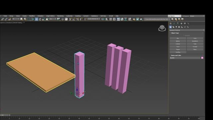Toggle the Layer Explorer icon

pyautogui.click(x=114, y=19)
